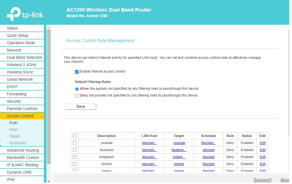This screenshot has width=292, height=184.
Task: Check the instagram rule checkbox
Action: [x=75, y=157]
